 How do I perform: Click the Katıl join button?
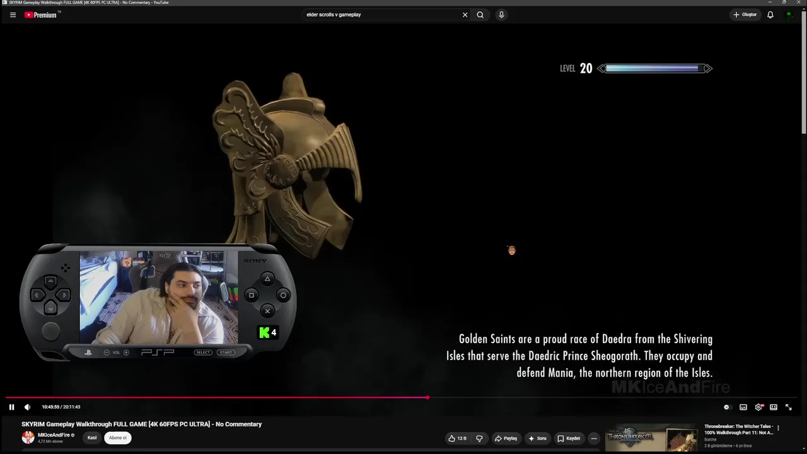click(x=92, y=438)
